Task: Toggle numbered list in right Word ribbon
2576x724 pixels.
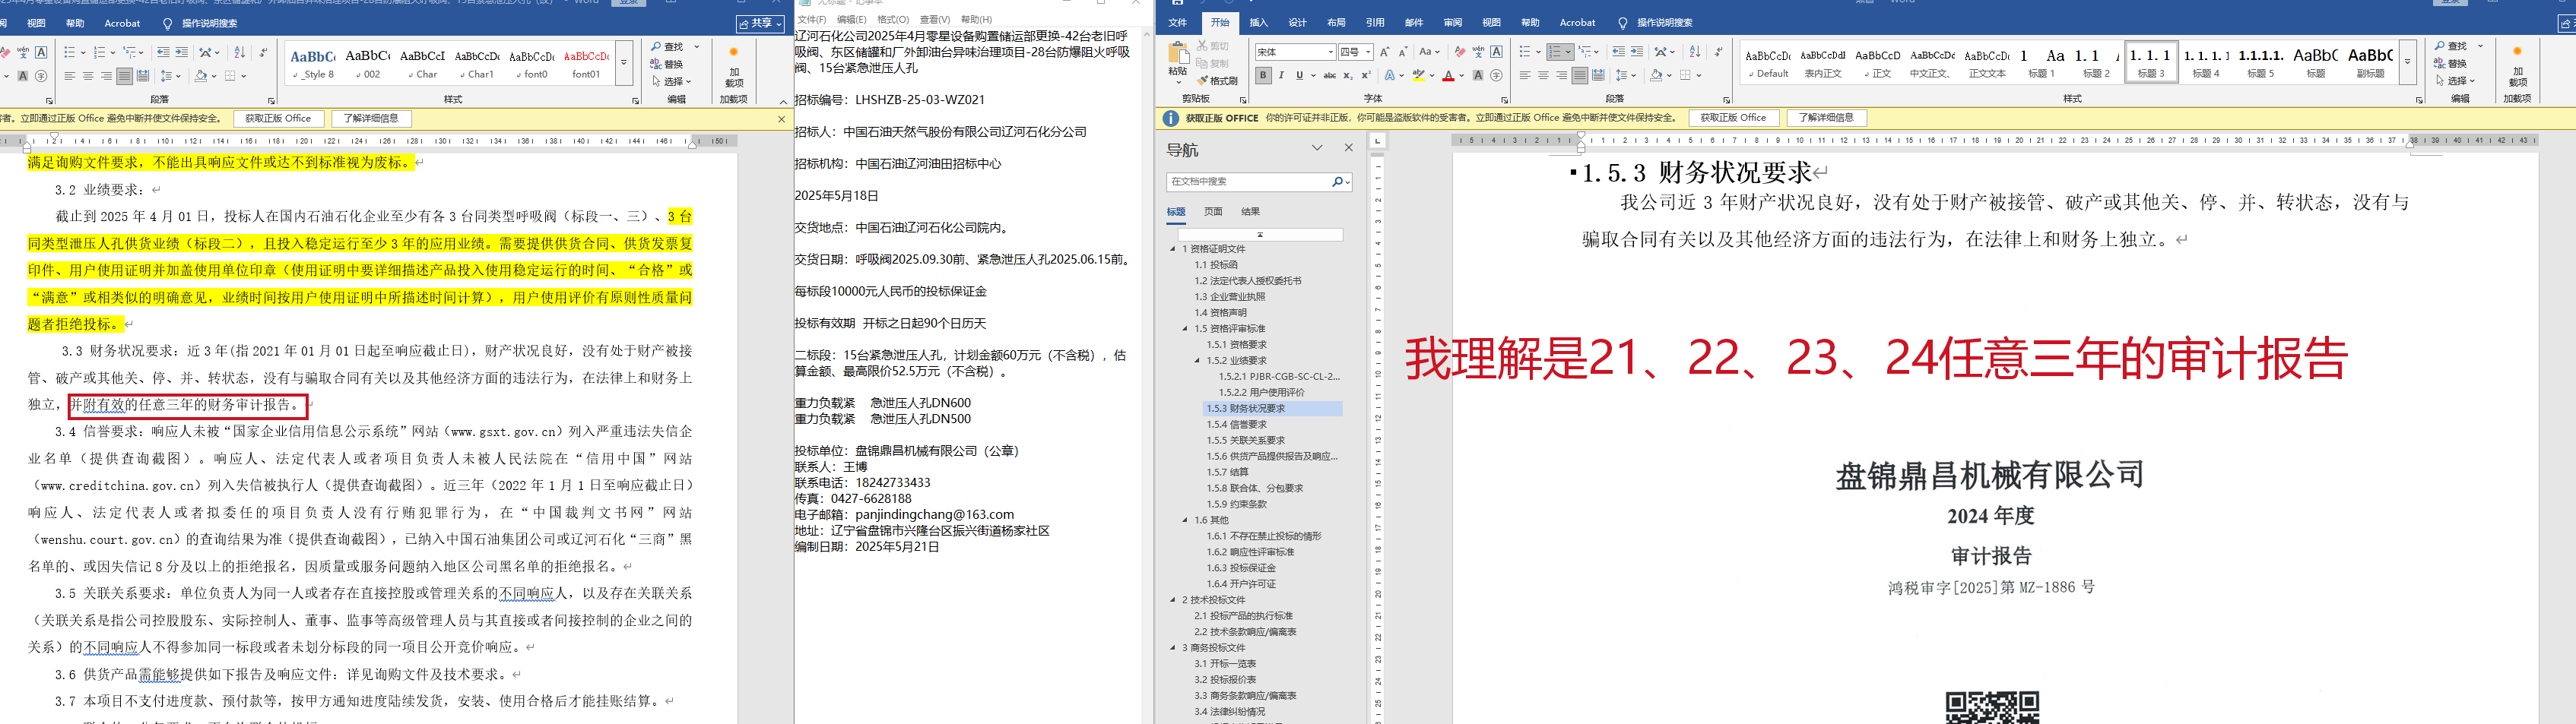Action: [x=1555, y=52]
